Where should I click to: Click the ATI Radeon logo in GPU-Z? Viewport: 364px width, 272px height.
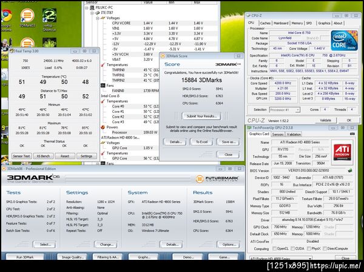click(x=342, y=152)
